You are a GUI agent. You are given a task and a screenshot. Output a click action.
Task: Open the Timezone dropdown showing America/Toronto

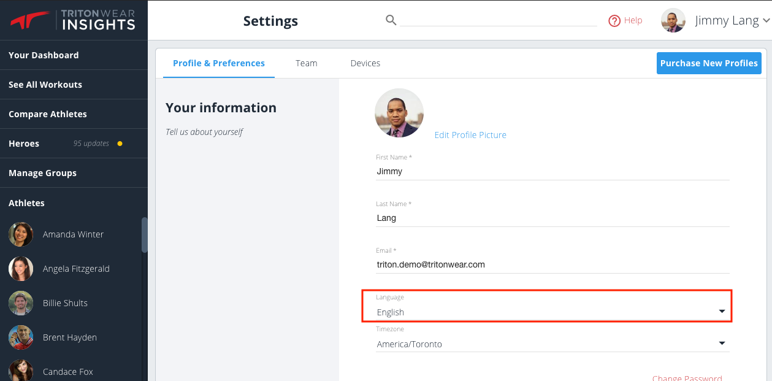click(x=552, y=344)
